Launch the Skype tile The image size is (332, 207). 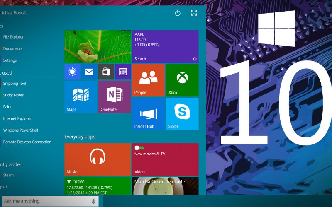coord(182,114)
